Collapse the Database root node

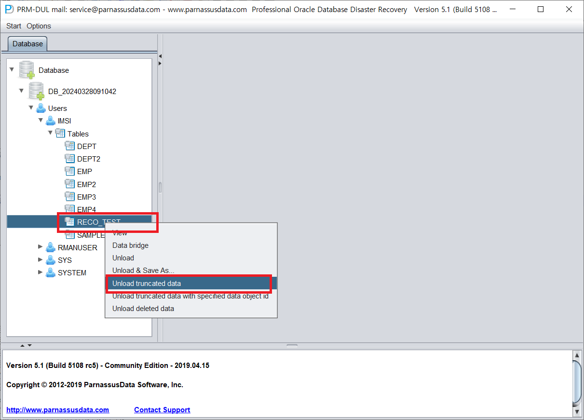pyautogui.click(x=12, y=70)
